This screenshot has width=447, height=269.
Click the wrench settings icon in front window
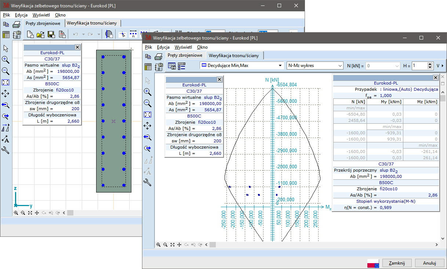click(x=148, y=182)
